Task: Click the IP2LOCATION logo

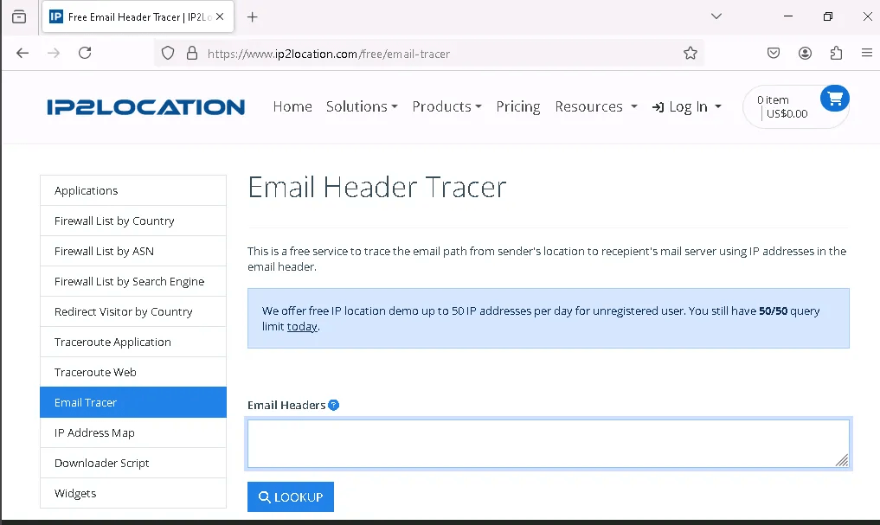Action: pos(146,107)
